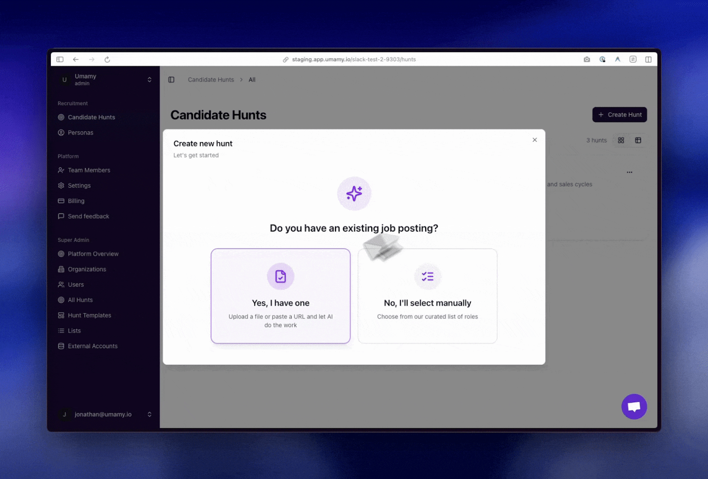This screenshot has height=479, width=708.
Task: Open the three-dot menu on hunt card
Action: (x=629, y=172)
